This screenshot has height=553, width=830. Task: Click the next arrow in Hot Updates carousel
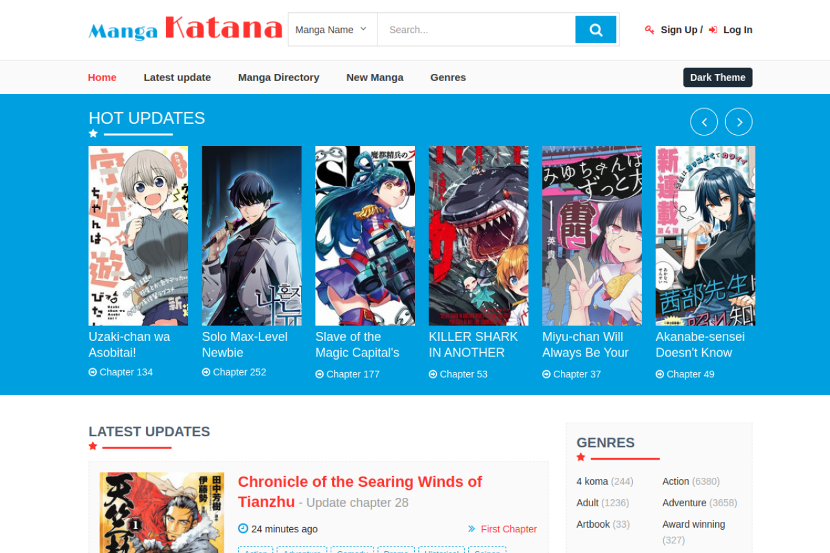(738, 122)
